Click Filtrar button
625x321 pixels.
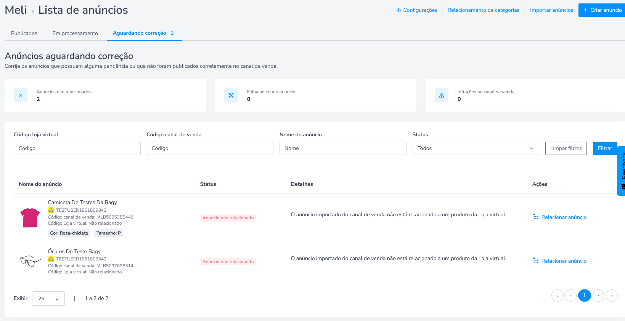point(605,148)
